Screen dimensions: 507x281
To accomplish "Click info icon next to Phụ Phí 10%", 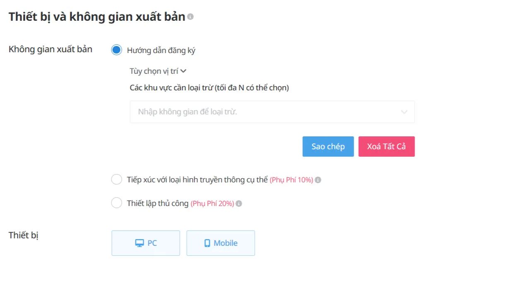I will [318, 180].
